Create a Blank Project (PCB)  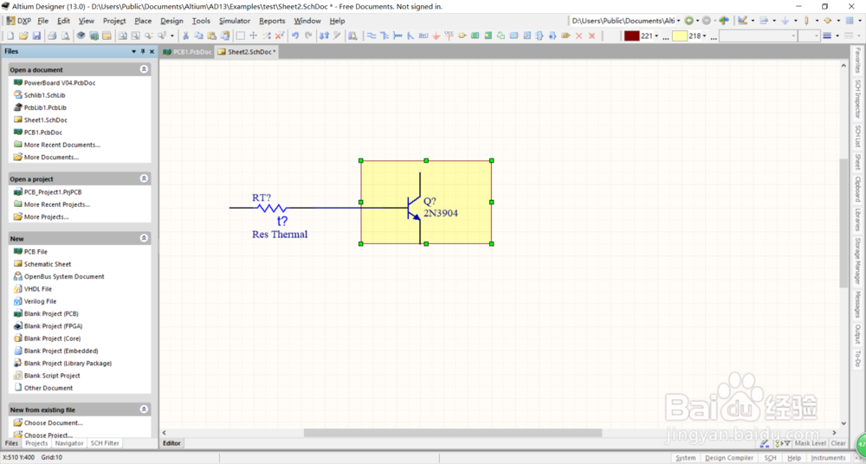click(x=51, y=313)
